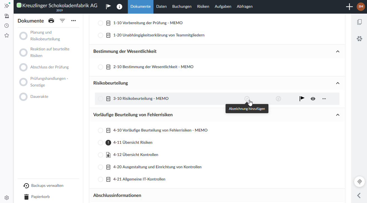The height and width of the screenshot is (203, 367).
Task: Click the flag icon in top navigation bar
Action: [x=108, y=7]
